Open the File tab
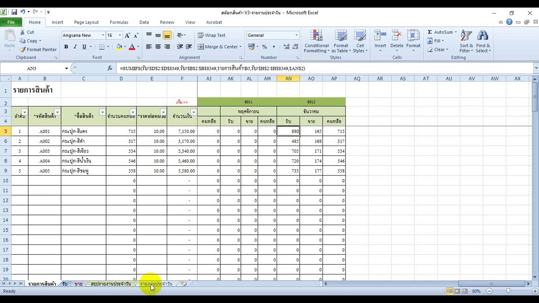The width and height of the screenshot is (539, 303). click(11, 22)
